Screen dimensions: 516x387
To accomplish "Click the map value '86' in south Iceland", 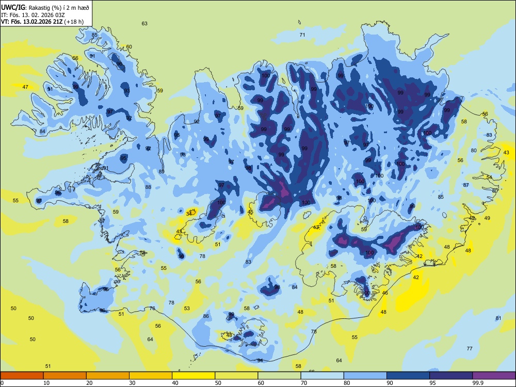I will click(206, 316).
